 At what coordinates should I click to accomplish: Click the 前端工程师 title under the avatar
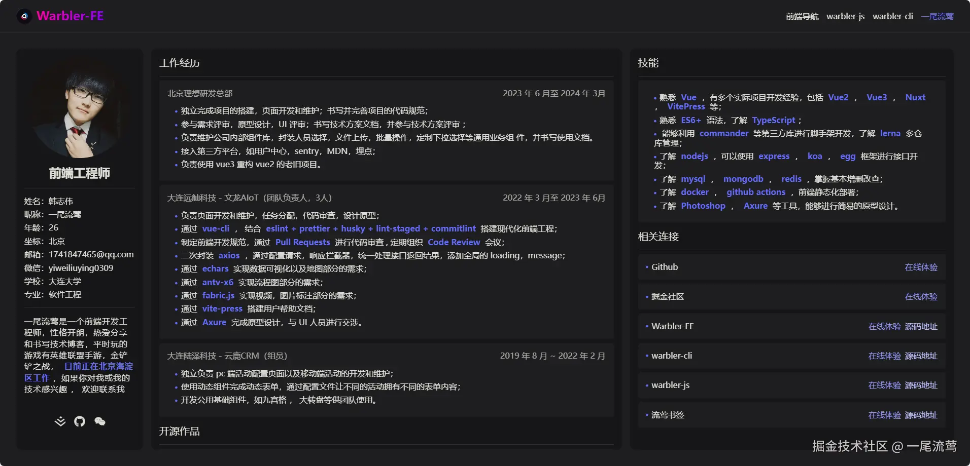pos(80,173)
